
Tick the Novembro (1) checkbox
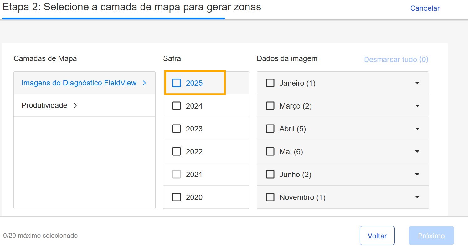tap(270, 197)
